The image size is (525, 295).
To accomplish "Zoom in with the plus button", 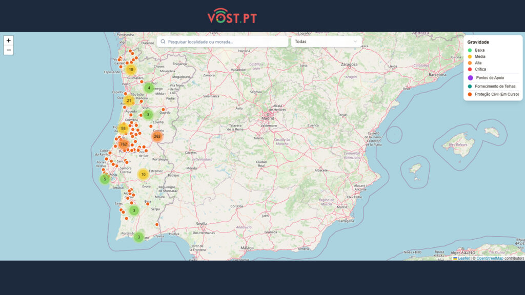I will pos(8,40).
